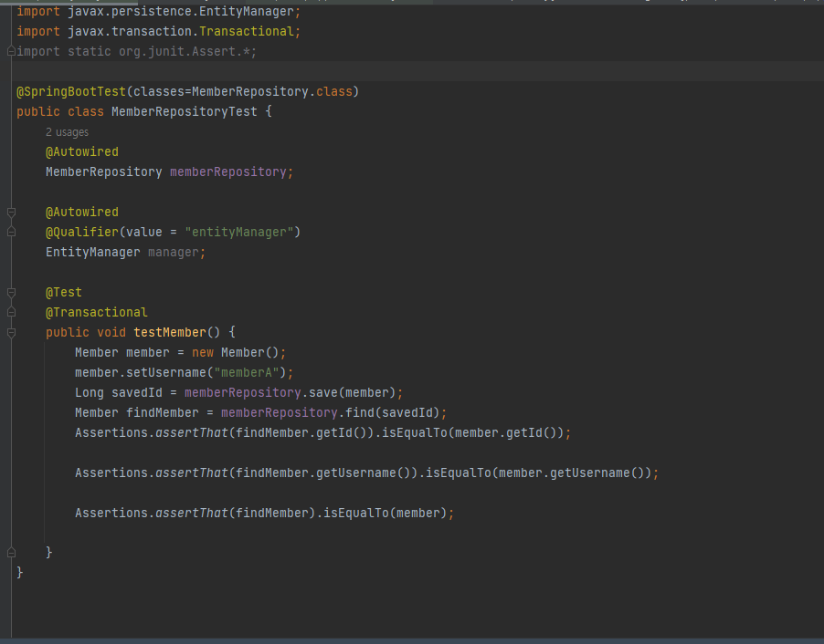Click org.junit.Assert.* in the static import

[184, 51]
